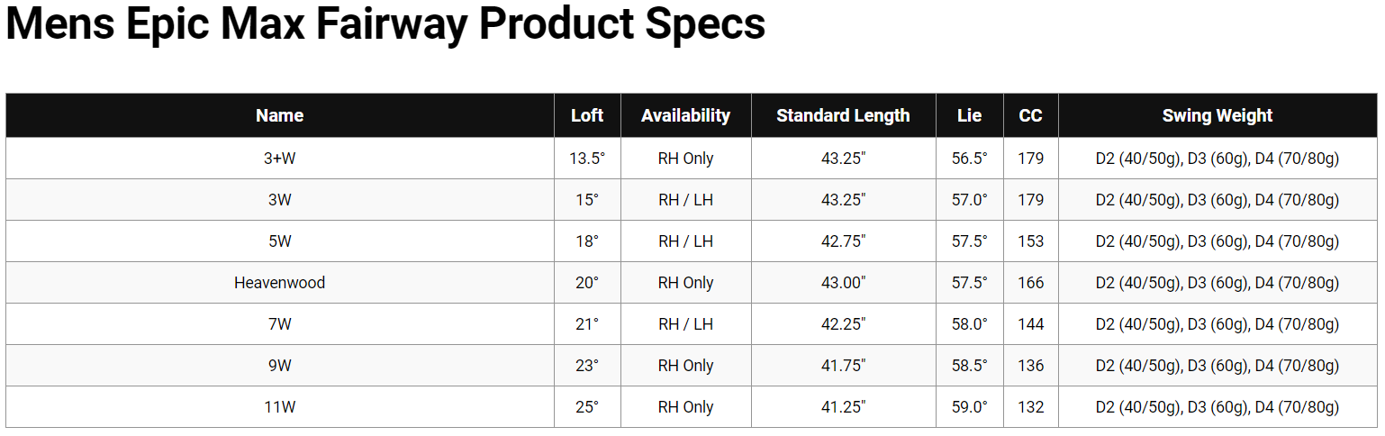
Task: Click the Availability column header
Action: coord(685,115)
